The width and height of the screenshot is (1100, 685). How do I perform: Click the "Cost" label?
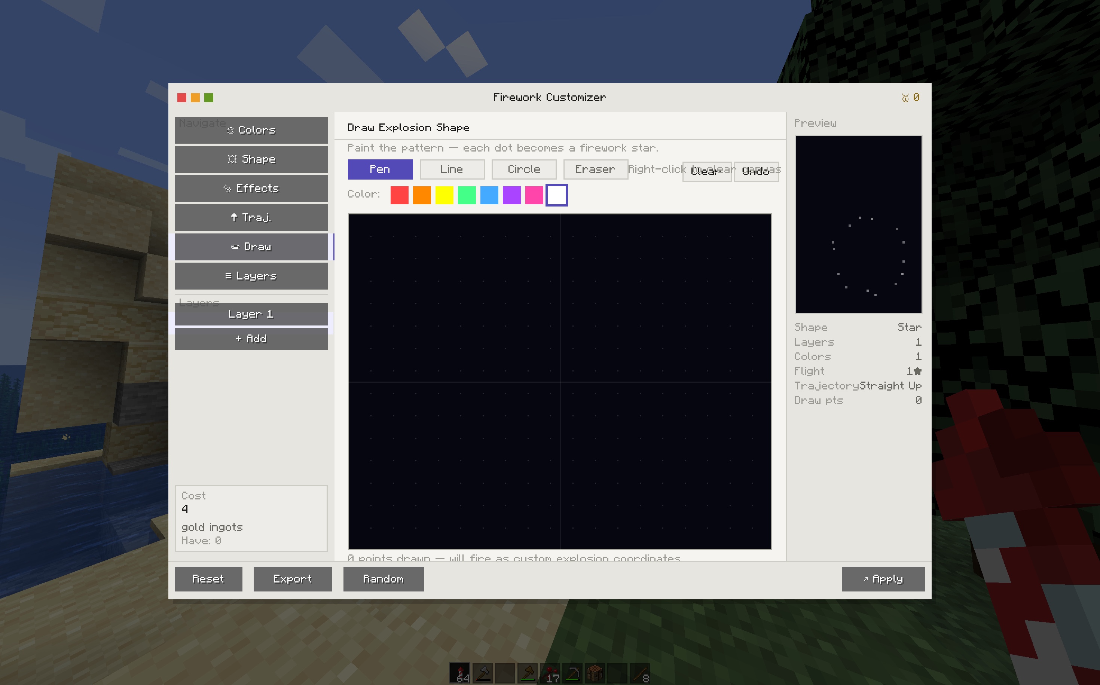(193, 496)
